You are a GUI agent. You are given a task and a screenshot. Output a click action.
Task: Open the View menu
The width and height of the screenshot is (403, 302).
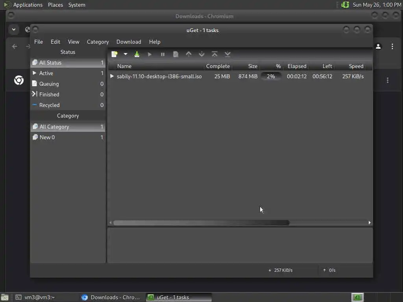74,42
